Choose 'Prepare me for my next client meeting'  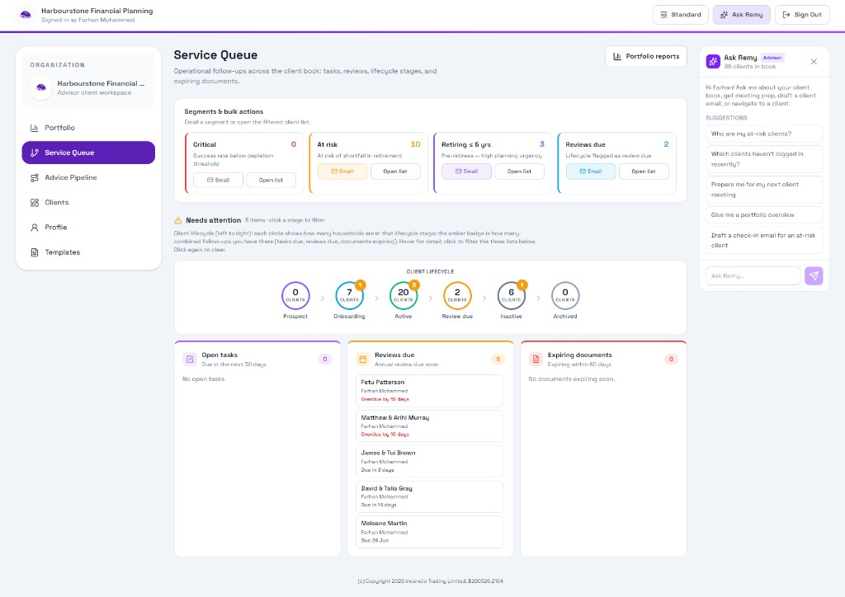coord(764,190)
